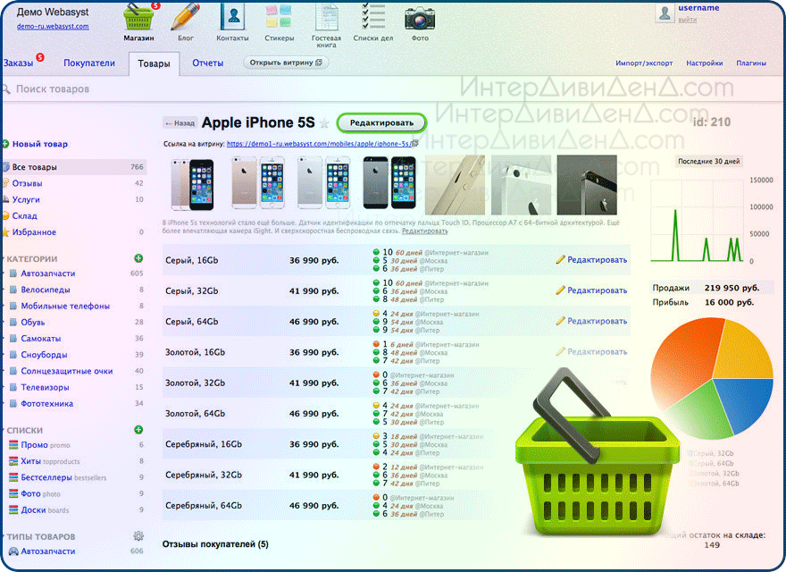Open the Магазин shop app icon
Image resolution: width=786 pixels, height=572 pixels.
pos(138,17)
